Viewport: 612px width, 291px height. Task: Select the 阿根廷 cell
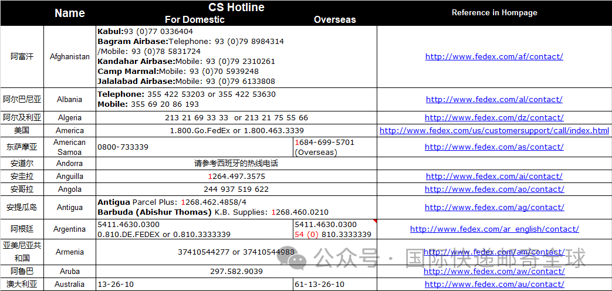pos(22,229)
